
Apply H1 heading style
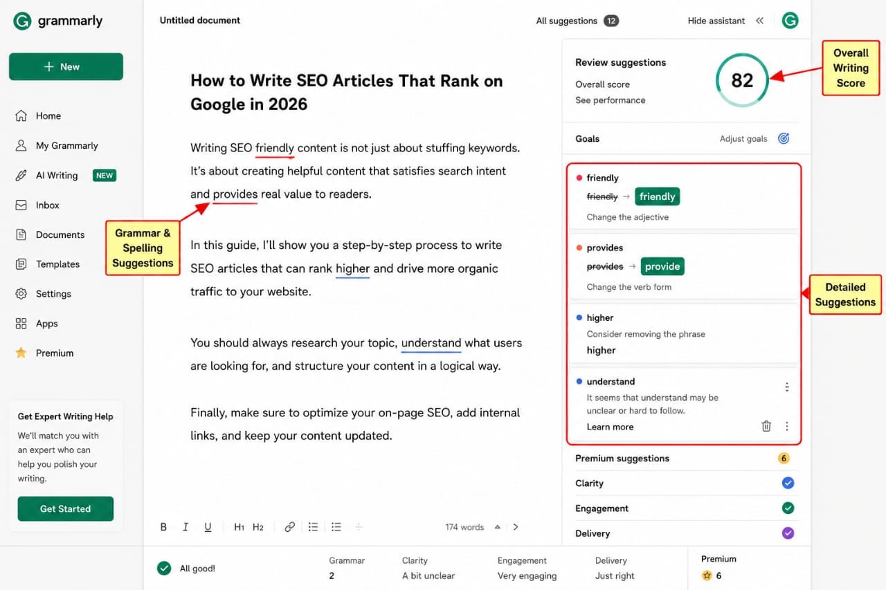(239, 527)
